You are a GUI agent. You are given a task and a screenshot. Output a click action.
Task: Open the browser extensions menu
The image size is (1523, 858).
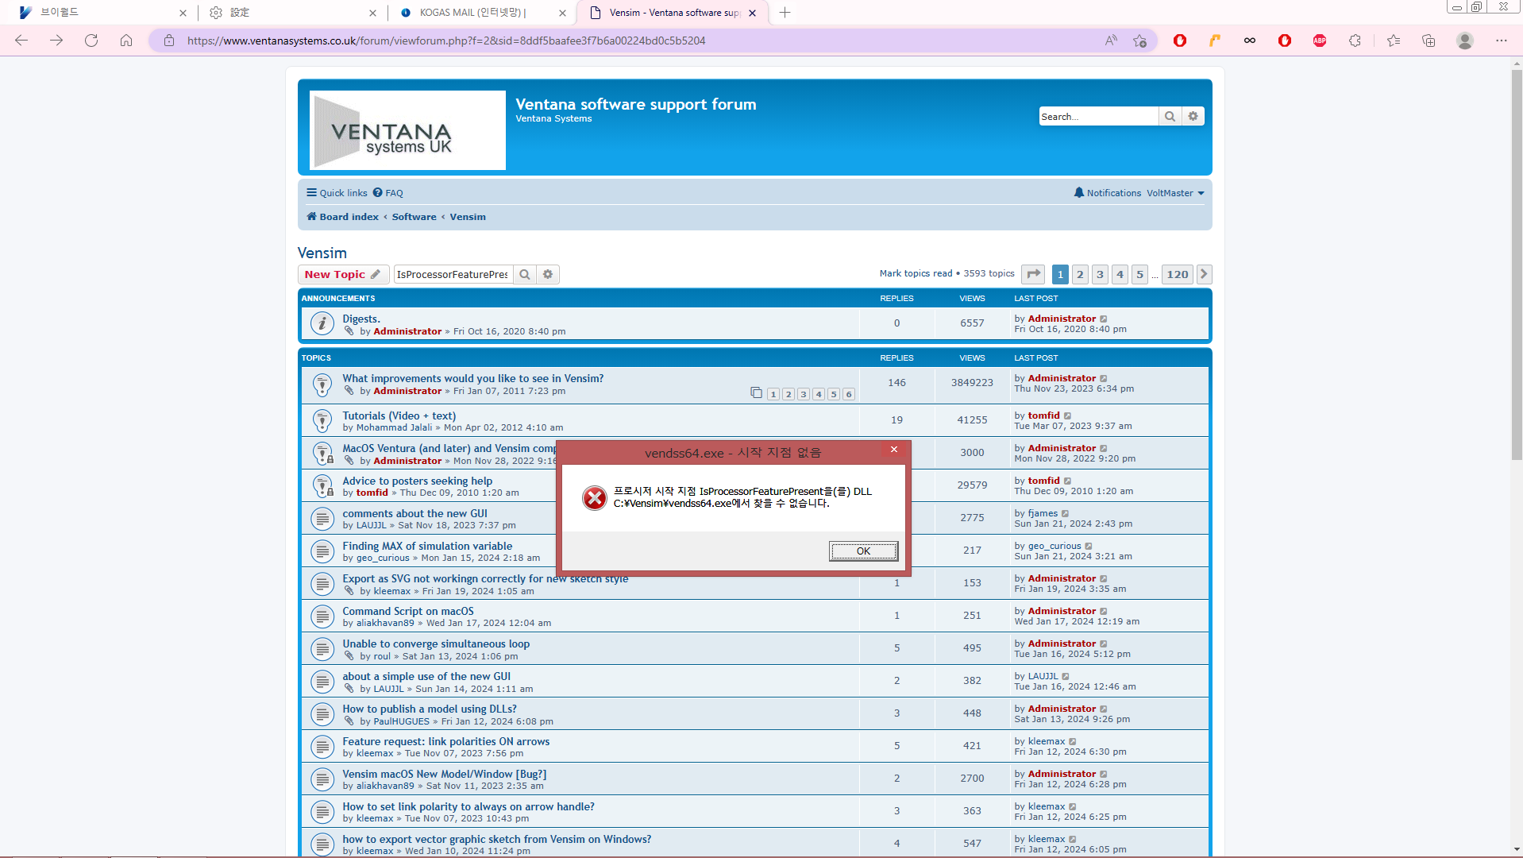[1355, 41]
